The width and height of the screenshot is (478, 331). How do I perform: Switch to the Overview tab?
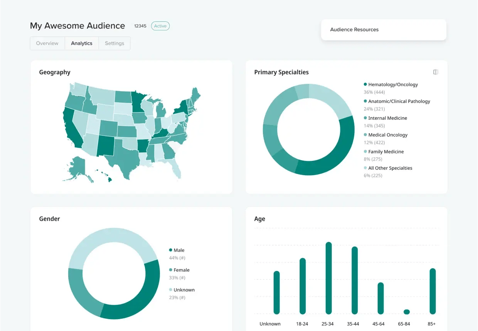47,43
